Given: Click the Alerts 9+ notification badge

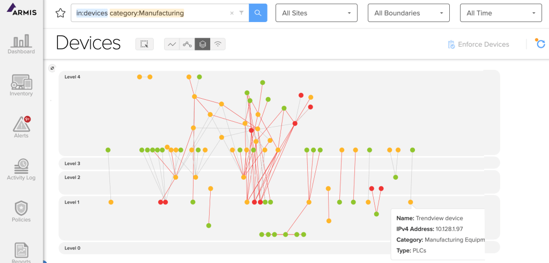Looking at the screenshot, I should [x=27, y=119].
